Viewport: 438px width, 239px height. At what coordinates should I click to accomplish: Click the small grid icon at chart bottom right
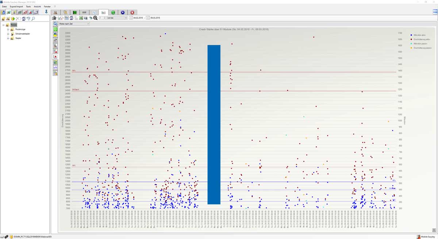click(x=434, y=230)
